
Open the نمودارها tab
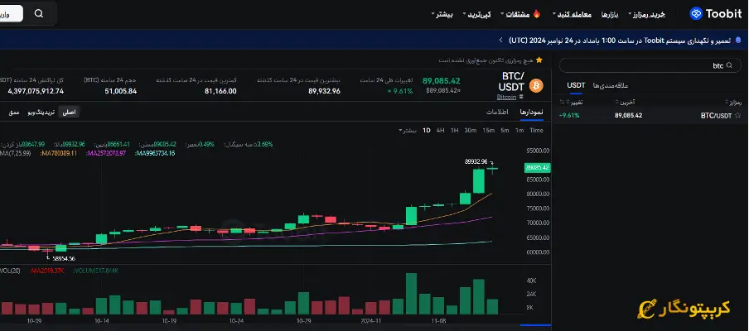[532, 112]
